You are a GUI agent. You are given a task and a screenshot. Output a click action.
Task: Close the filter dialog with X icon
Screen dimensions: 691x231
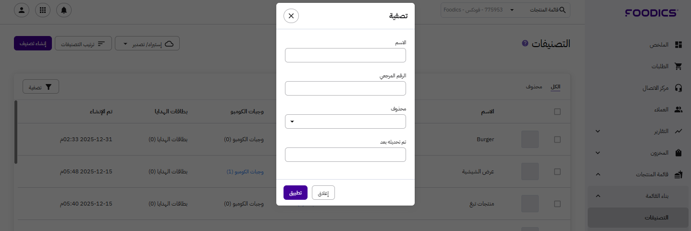coord(291,16)
